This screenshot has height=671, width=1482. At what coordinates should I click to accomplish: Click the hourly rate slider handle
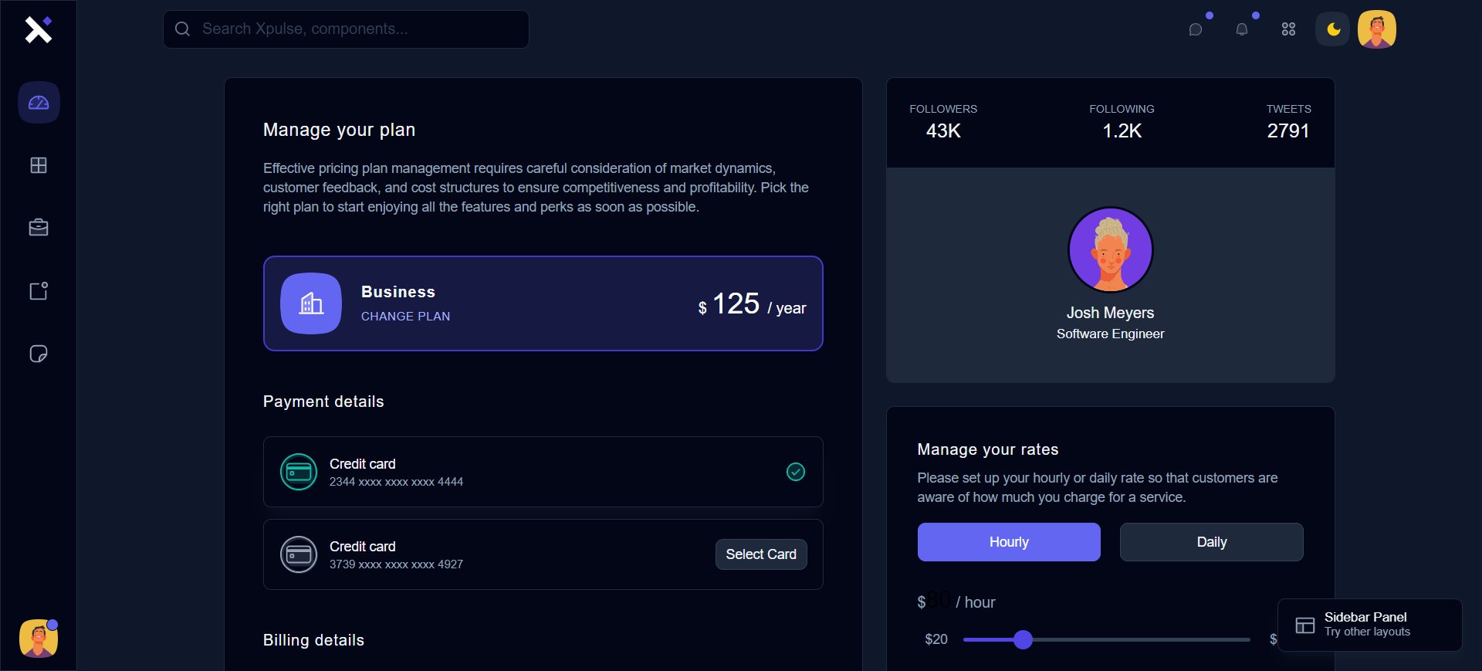pyautogui.click(x=1023, y=639)
